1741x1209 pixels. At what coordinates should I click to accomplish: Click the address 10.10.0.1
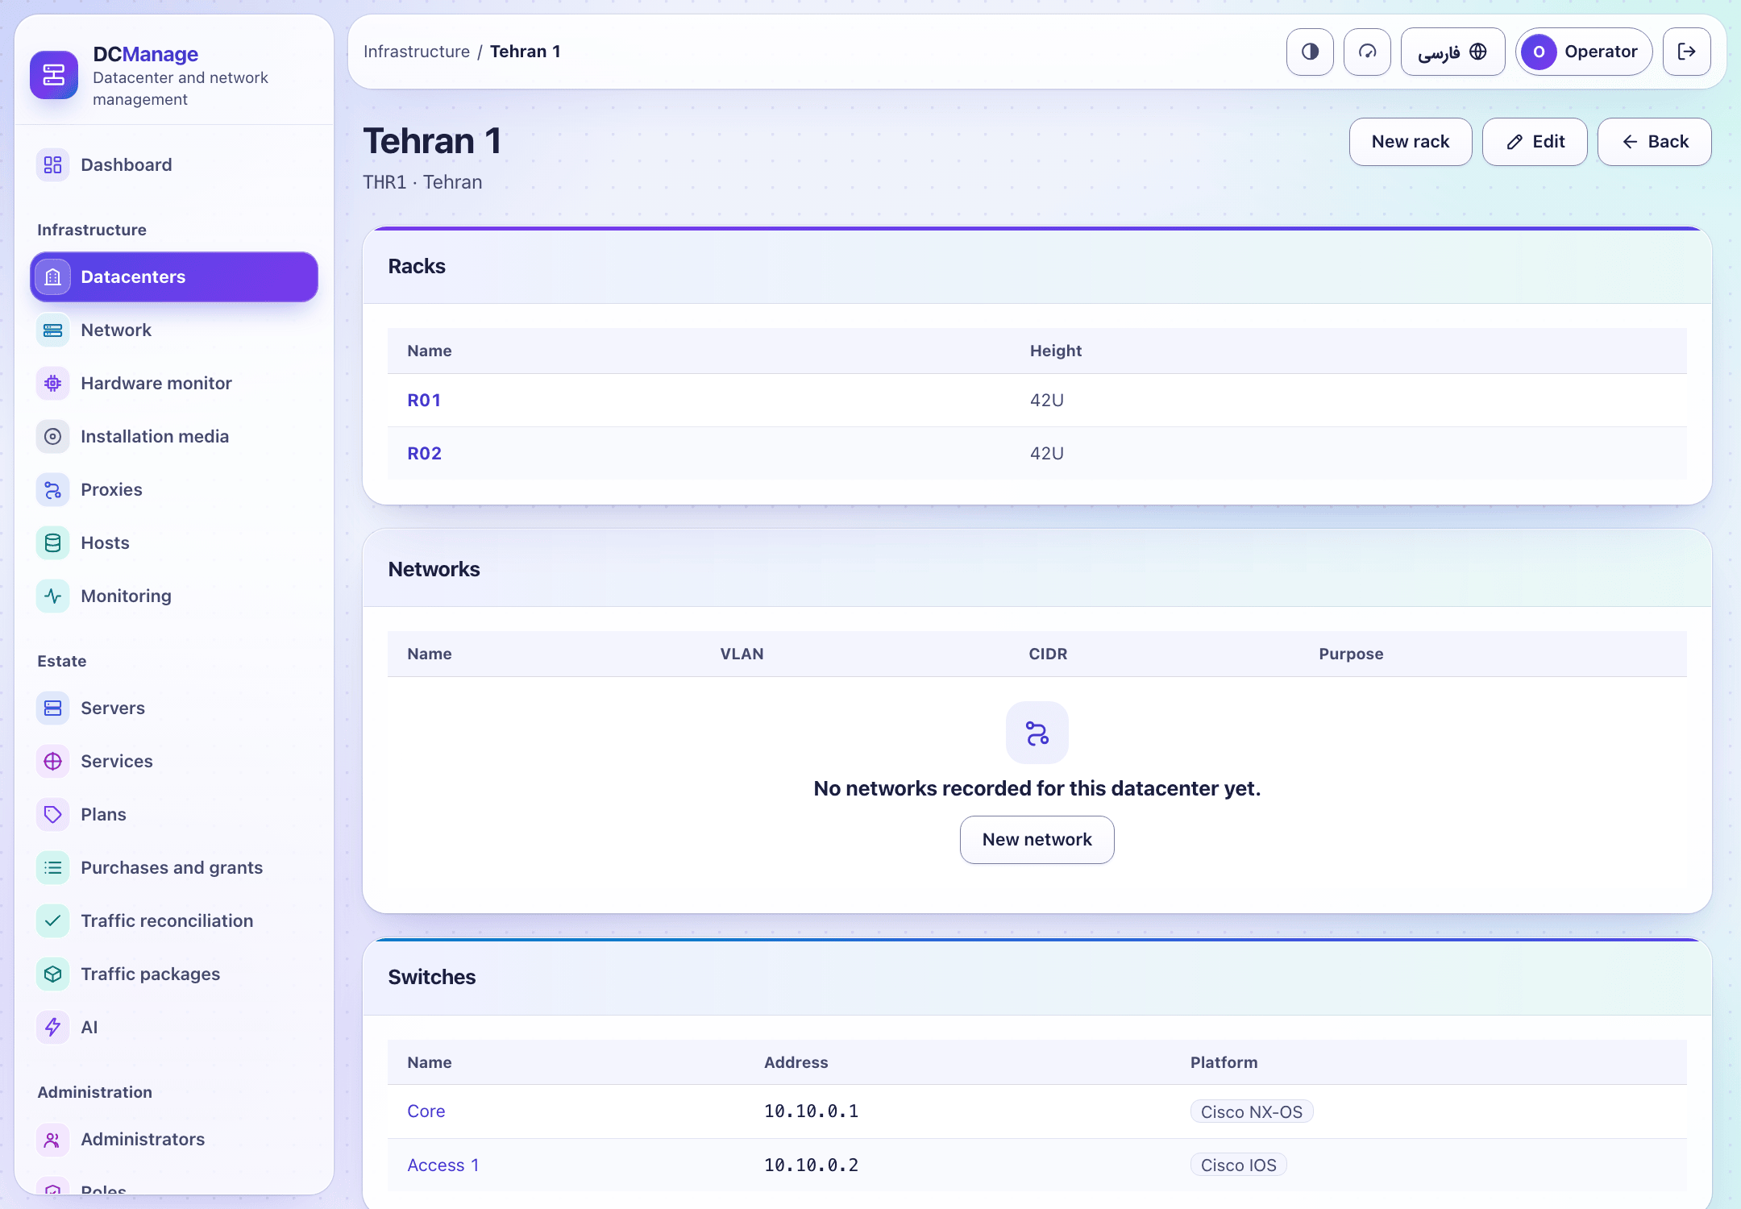click(x=811, y=1111)
